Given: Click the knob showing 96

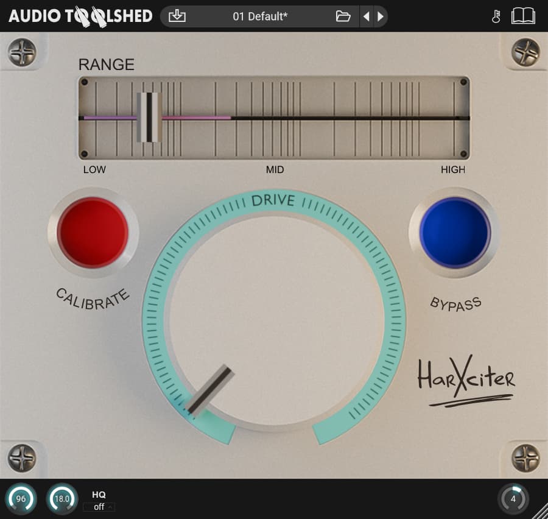Looking at the screenshot, I should click(21, 499).
